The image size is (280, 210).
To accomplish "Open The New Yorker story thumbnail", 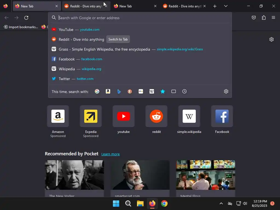I will (74, 175).
